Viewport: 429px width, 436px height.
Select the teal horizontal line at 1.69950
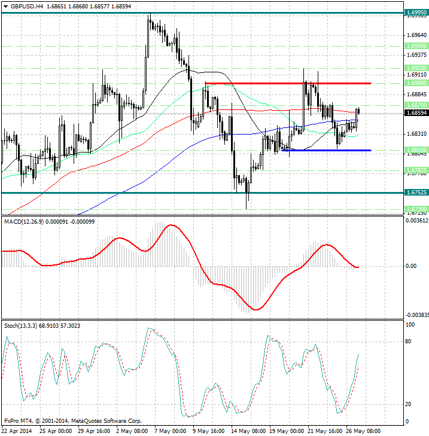click(203, 13)
